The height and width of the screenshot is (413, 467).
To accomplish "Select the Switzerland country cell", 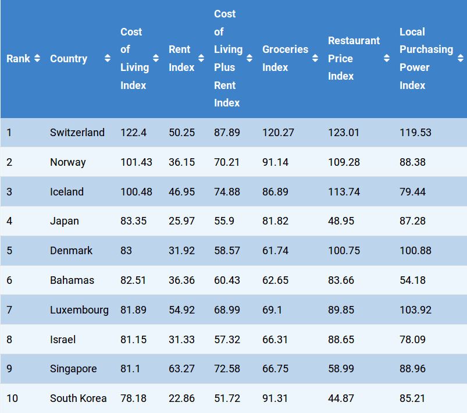I will tap(77, 133).
